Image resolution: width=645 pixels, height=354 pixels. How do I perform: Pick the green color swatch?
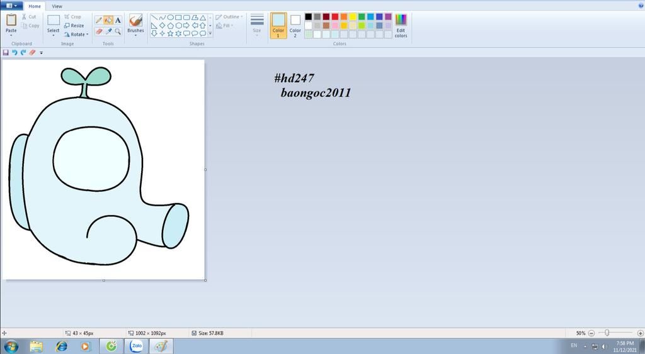(x=362, y=17)
